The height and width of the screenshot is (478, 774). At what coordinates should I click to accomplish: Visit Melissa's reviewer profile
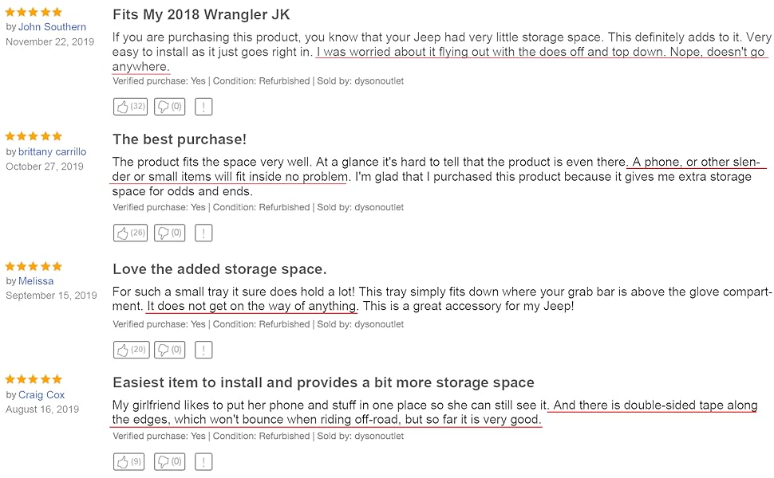click(x=36, y=280)
